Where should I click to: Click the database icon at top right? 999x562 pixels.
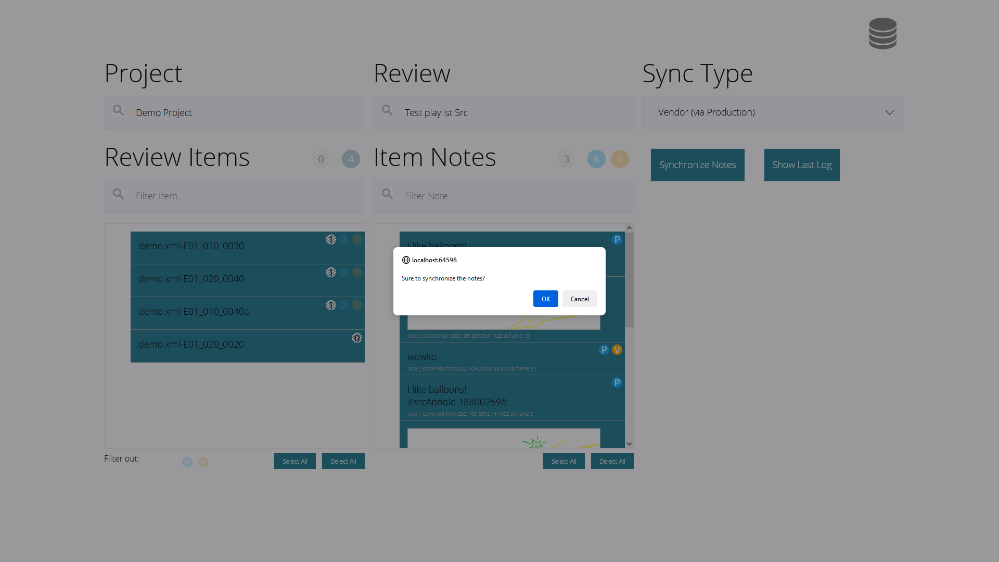882,34
